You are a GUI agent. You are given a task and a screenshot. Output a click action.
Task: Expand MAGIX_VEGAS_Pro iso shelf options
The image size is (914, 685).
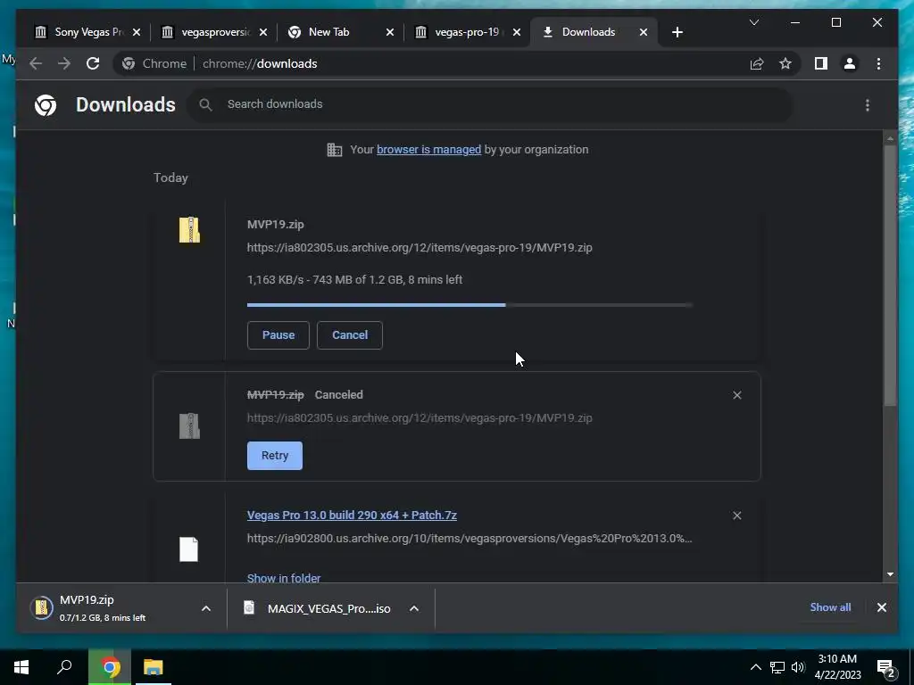click(414, 608)
